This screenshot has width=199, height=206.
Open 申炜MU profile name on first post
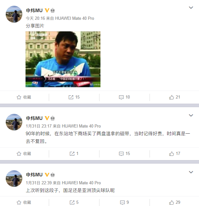[34, 11]
